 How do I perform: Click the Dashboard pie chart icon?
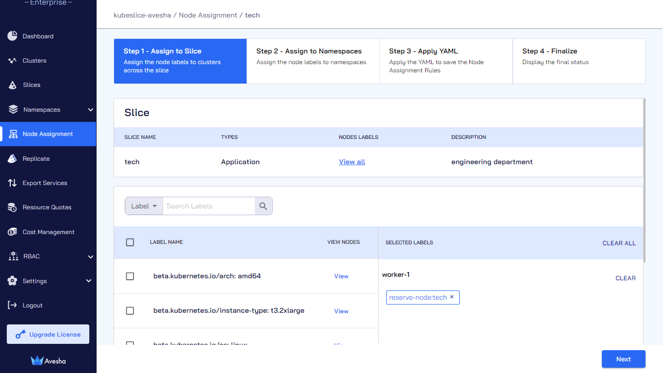tap(13, 36)
